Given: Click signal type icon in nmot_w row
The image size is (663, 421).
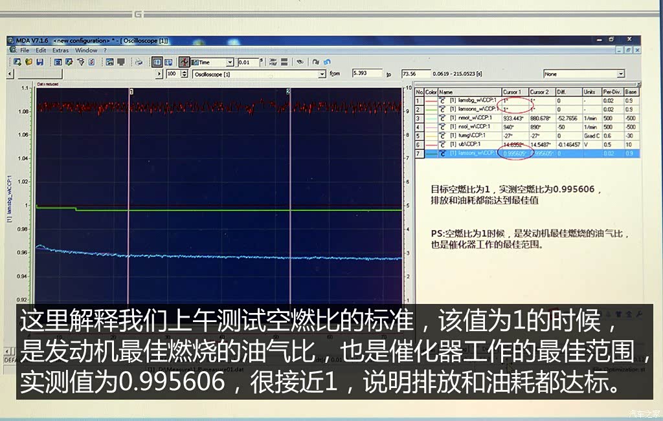Looking at the screenshot, I should pyautogui.click(x=443, y=118).
